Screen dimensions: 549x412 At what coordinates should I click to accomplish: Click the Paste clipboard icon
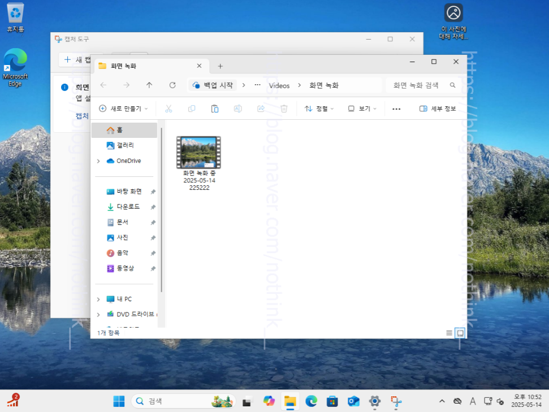coord(215,109)
